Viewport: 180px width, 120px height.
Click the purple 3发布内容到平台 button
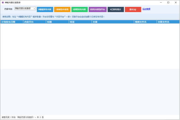click(x=97, y=9)
